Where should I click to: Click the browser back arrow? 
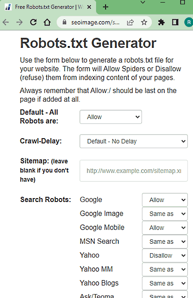click(x=6, y=22)
